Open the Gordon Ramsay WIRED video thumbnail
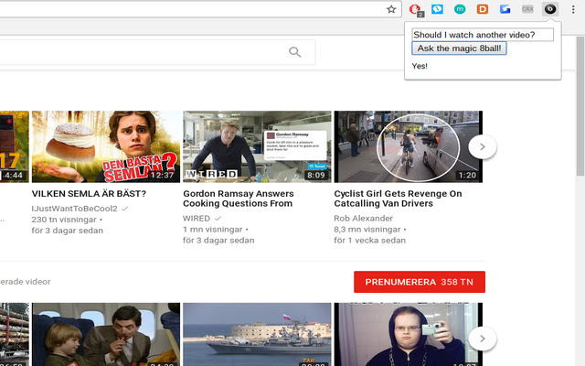The image size is (585, 366). [257, 146]
